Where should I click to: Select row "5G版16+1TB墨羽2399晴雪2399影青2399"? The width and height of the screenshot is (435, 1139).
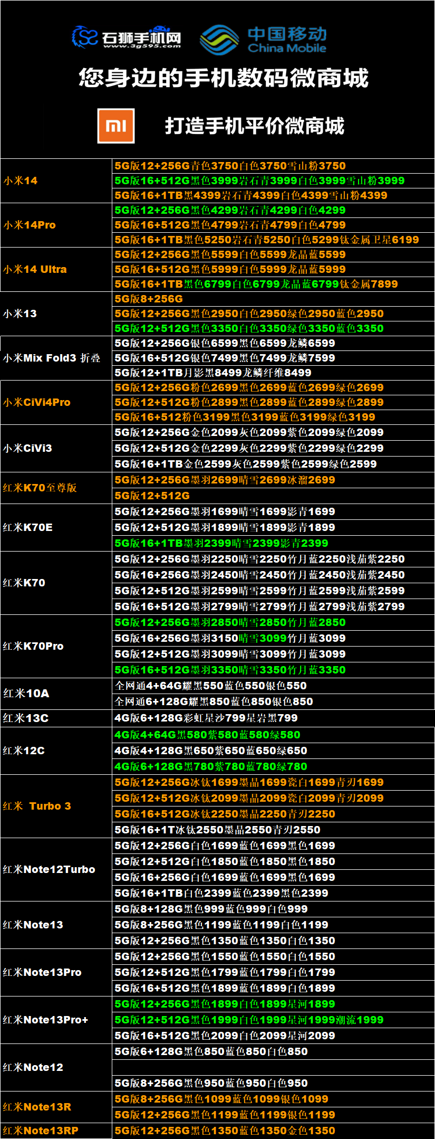click(x=274, y=543)
